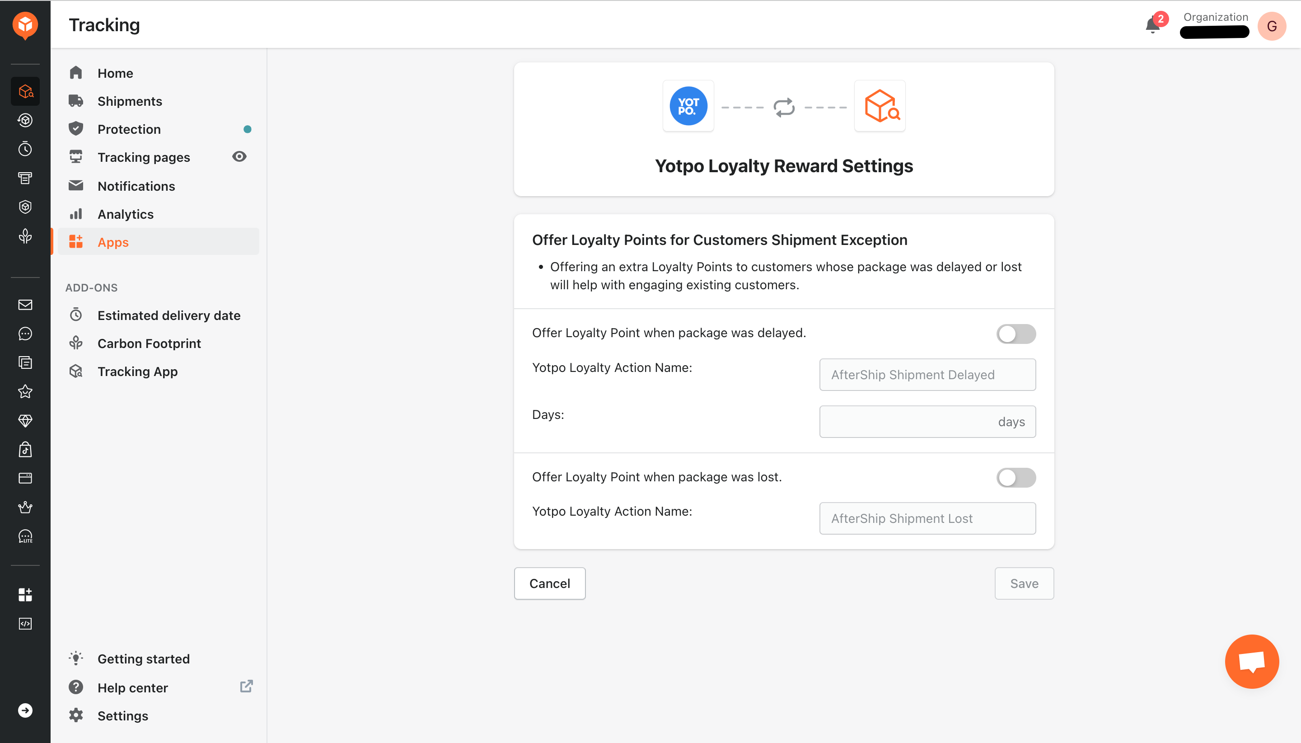Open the chat LITE icon in dark rail

(25, 536)
